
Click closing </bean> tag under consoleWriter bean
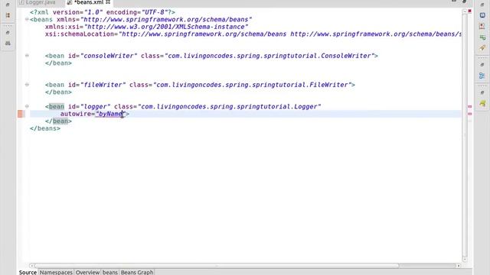(58, 63)
